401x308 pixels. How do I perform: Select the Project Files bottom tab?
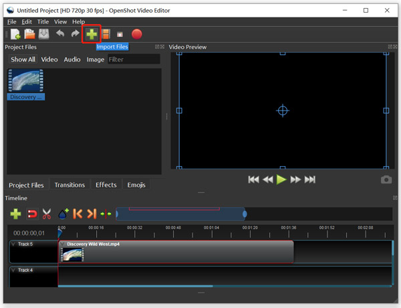(26, 185)
